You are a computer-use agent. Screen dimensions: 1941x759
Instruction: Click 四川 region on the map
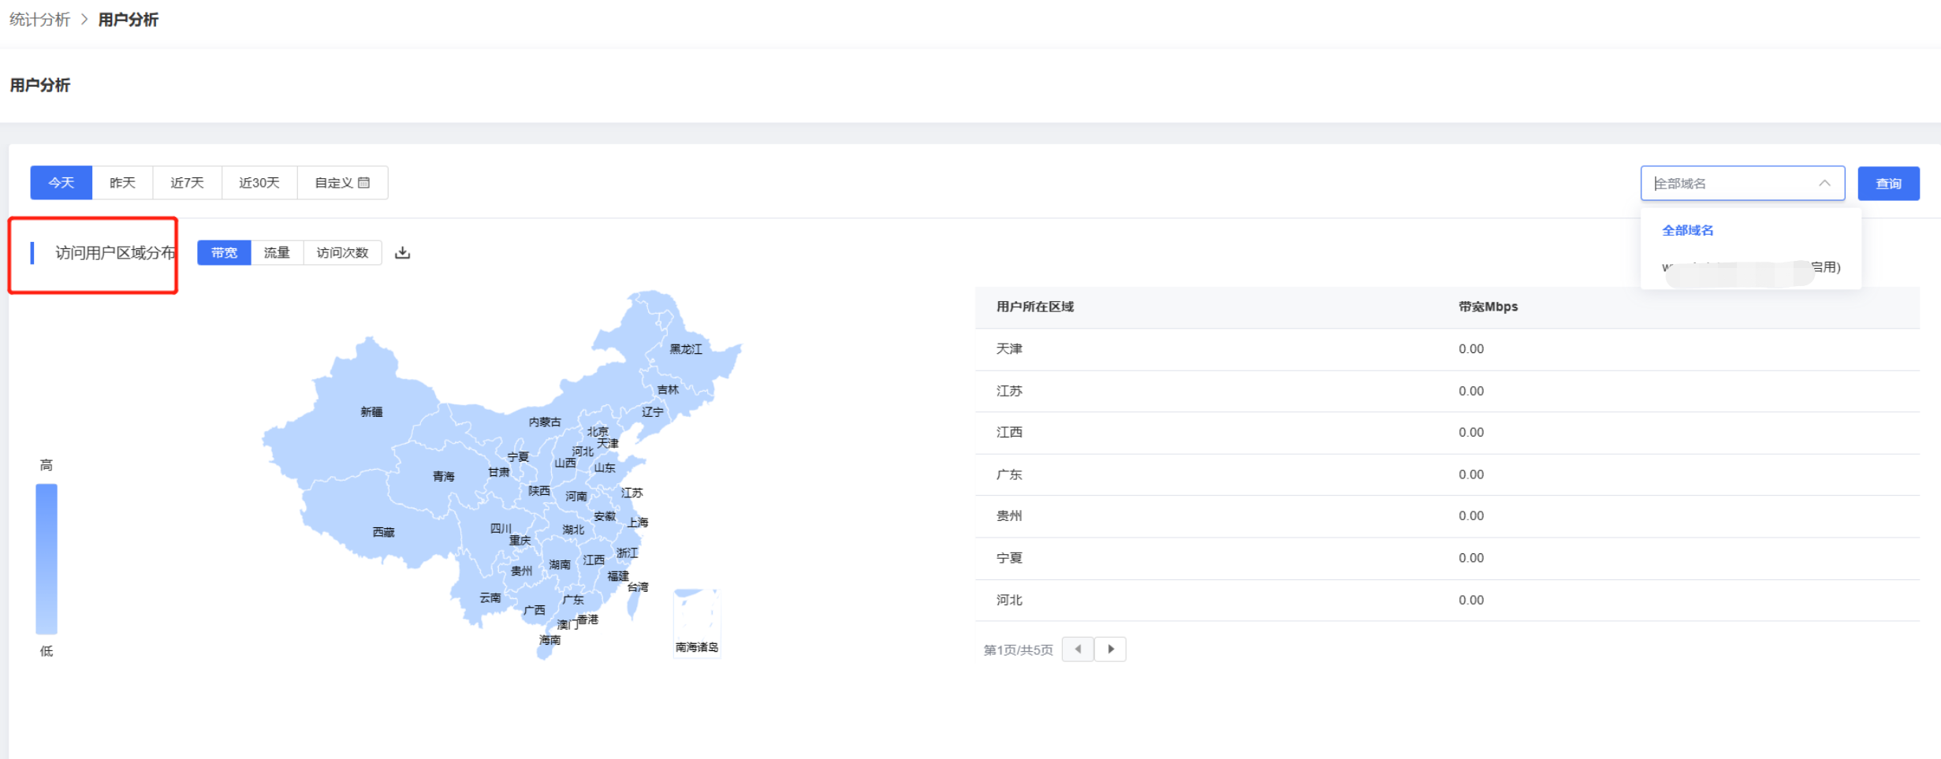coord(501,529)
